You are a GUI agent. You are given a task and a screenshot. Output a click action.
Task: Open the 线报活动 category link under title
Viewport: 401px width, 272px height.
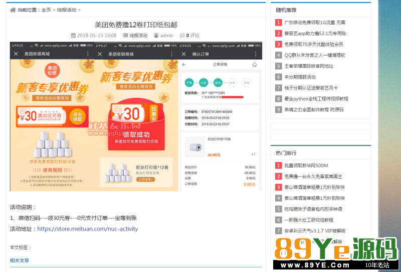click(x=138, y=35)
